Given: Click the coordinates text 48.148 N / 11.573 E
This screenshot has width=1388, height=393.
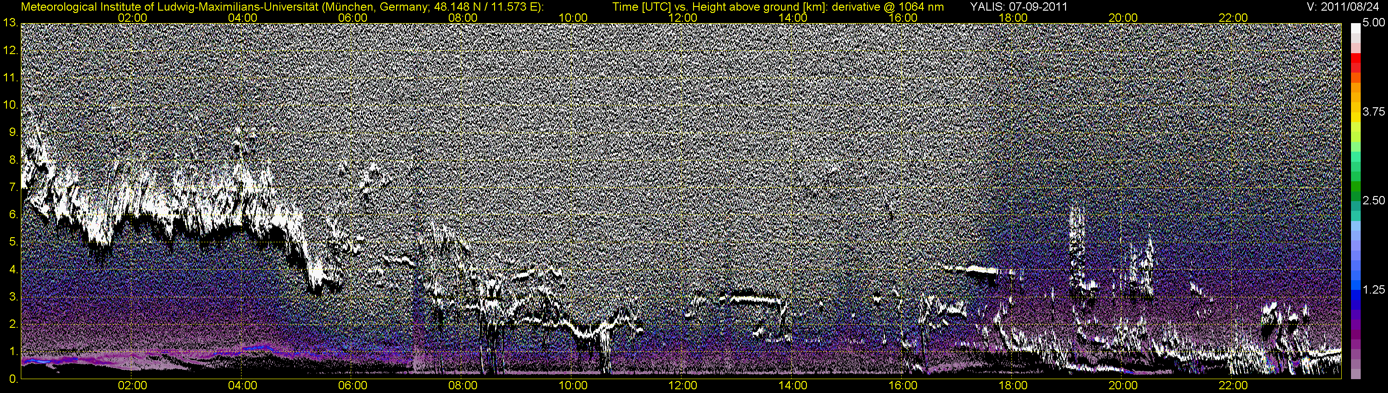Looking at the screenshot, I should [486, 7].
